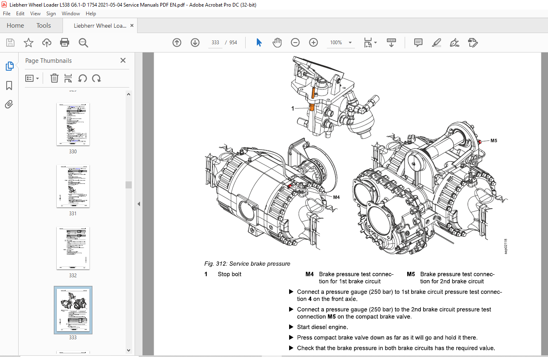Select the page 331 thumbnail
548x357 pixels.
(x=73, y=186)
